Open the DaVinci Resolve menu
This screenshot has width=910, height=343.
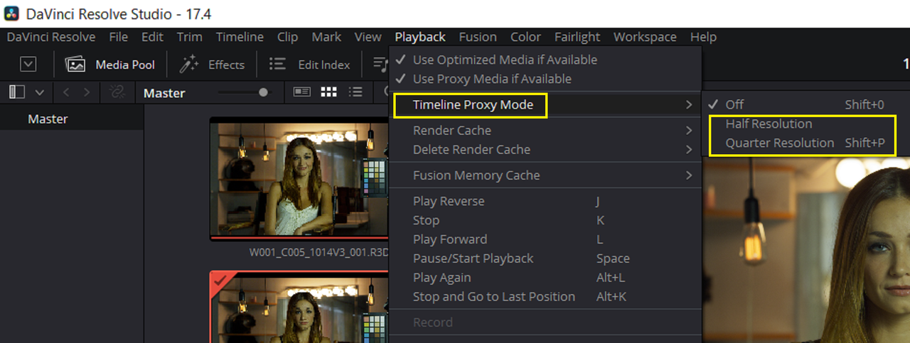pos(51,37)
